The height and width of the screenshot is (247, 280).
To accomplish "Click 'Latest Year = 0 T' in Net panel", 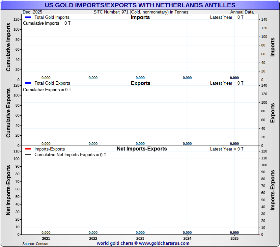I will pos(227,149).
